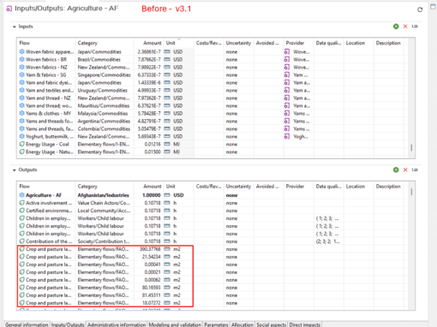Image resolution: width=437 pixels, height=327 pixels.
Task: Open the Modeling and validation tab
Action: tap(175, 324)
